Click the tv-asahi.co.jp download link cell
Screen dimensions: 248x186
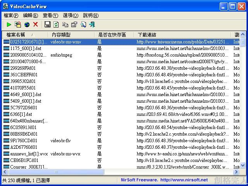(183, 154)
